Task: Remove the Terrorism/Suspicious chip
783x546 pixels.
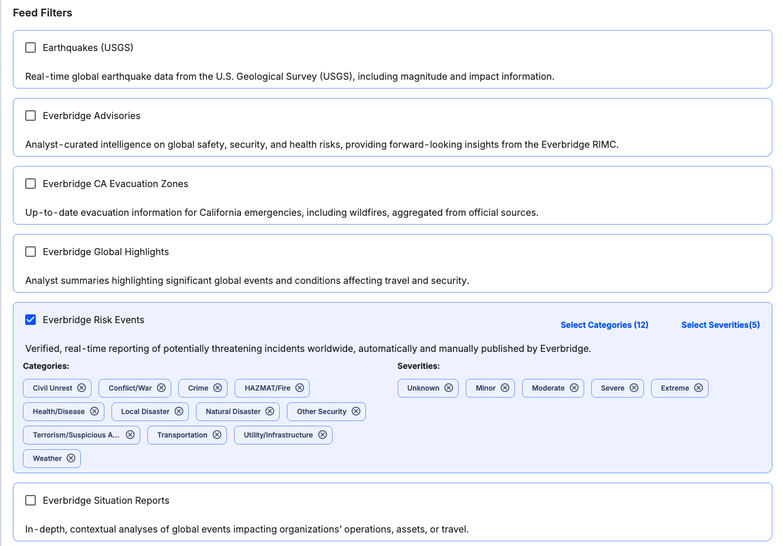Action: coord(130,435)
